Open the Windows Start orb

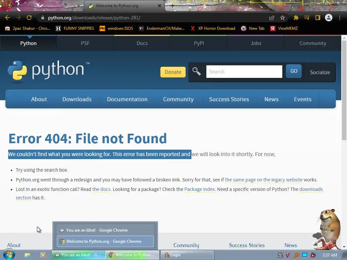[x=8, y=255]
